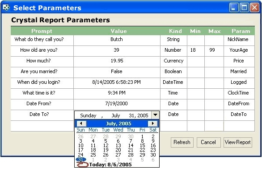
Task: Click the Min value 18
Action: pyautogui.click(x=196, y=51)
